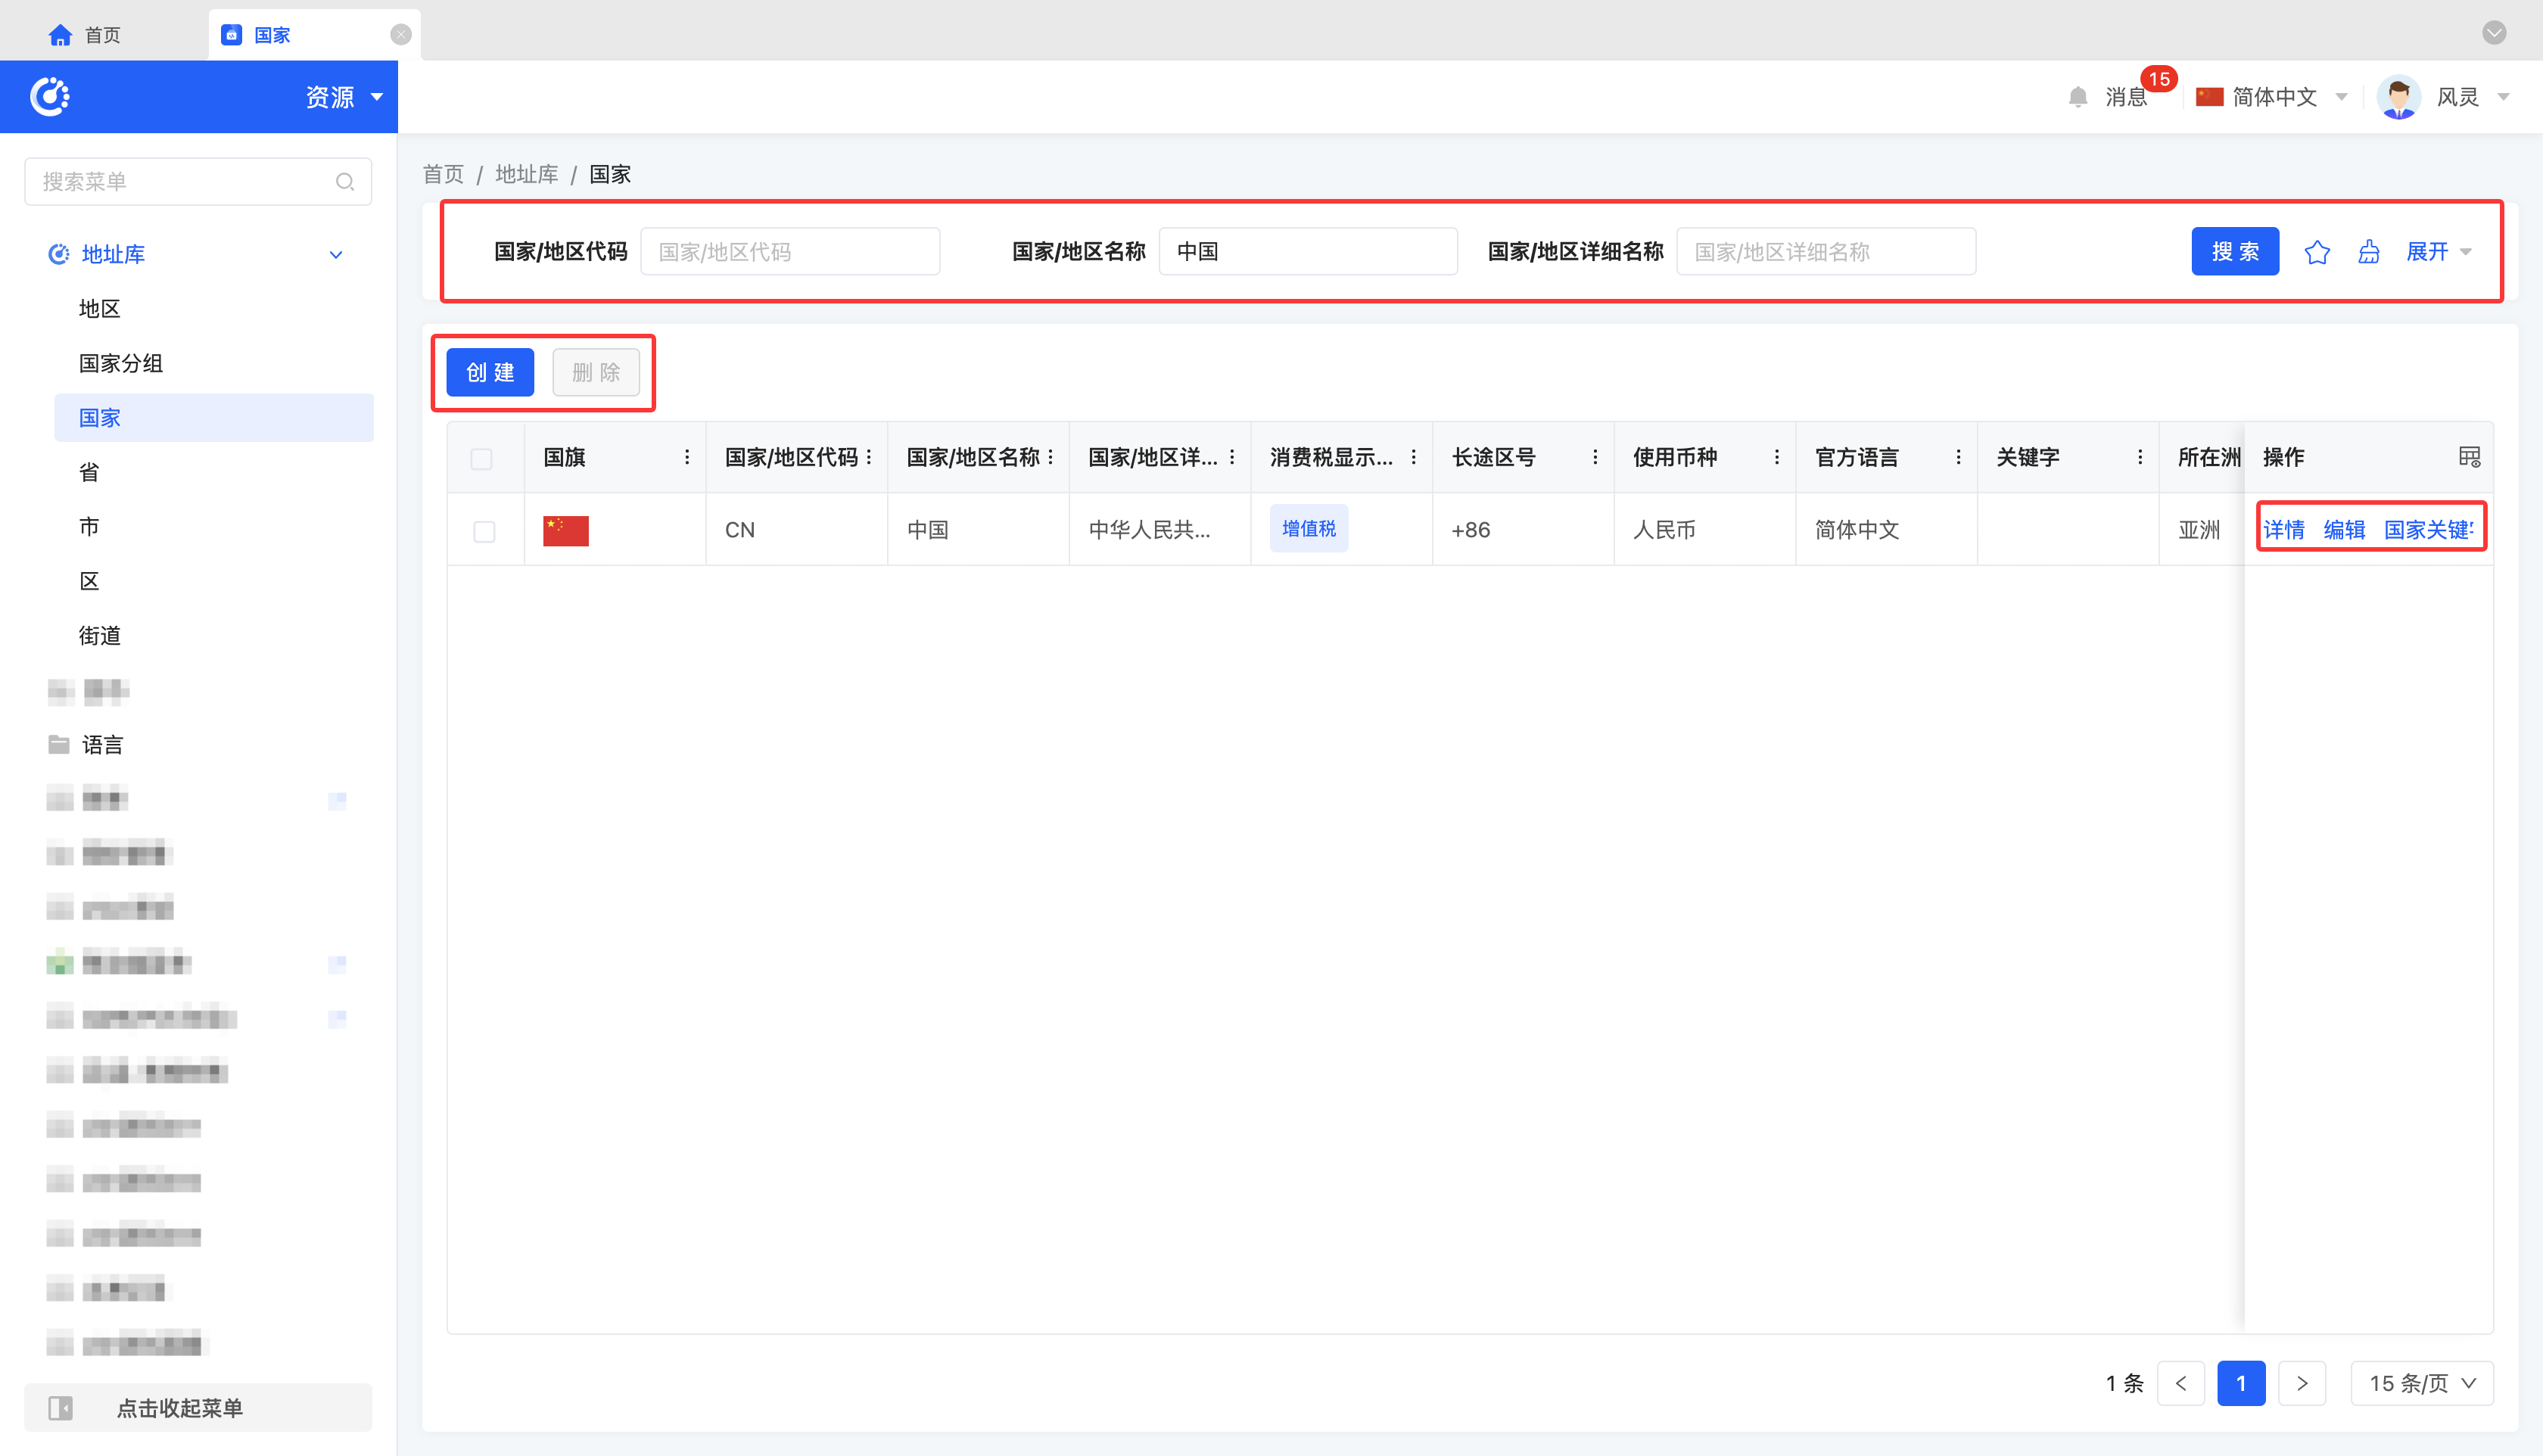Open the 国家分组 menu item

point(121,363)
